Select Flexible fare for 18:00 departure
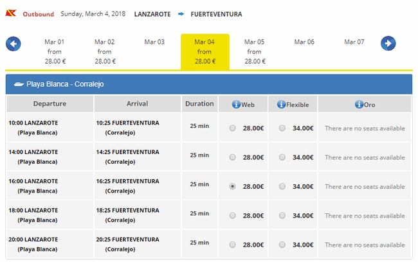This screenshot has width=418, height=262. click(282, 215)
